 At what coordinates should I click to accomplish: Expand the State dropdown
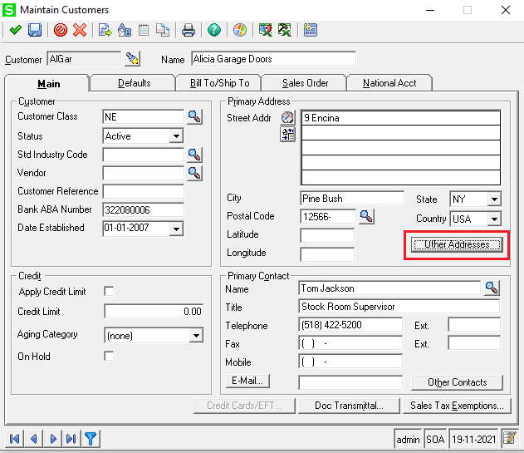point(494,199)
